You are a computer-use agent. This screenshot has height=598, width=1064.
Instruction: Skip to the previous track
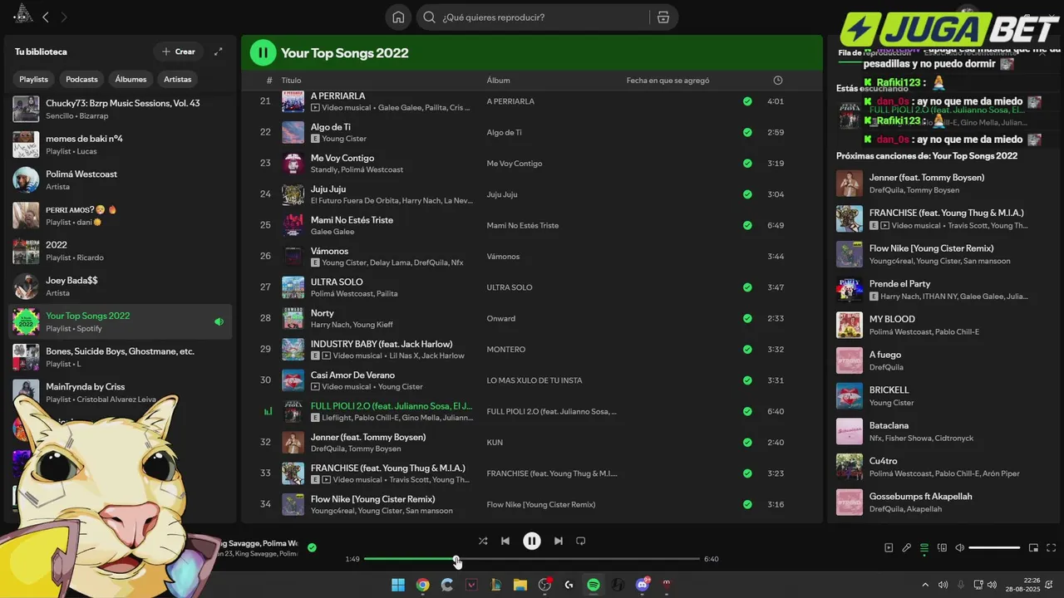pyautogui.click(x=505, y=541)
